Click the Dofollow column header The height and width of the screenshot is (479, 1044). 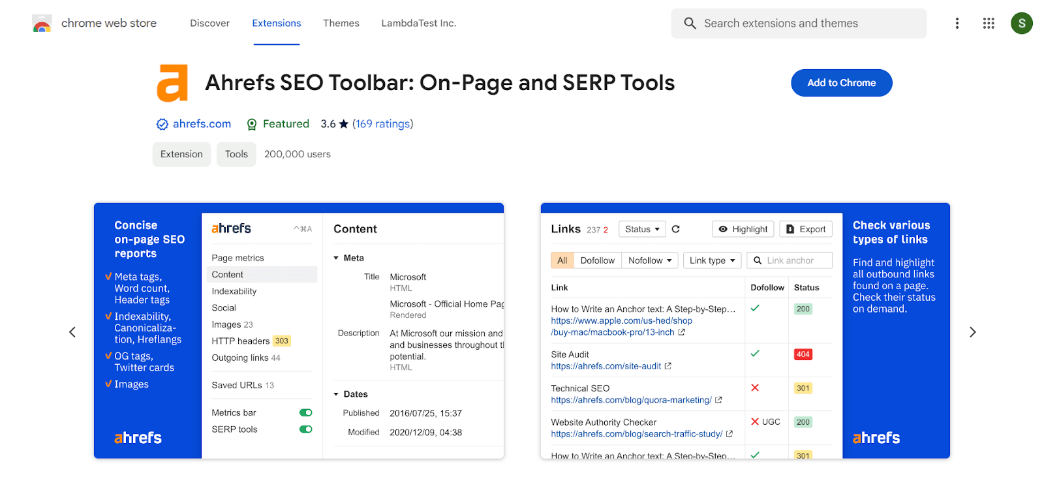point(767,288)
